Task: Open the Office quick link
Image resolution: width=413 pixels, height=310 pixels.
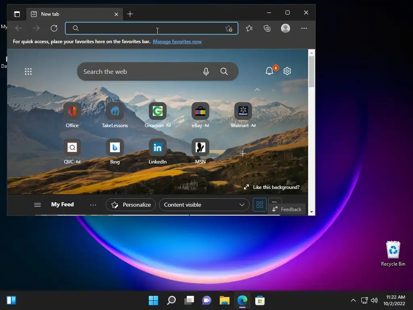Action: (x=72, y=115)
